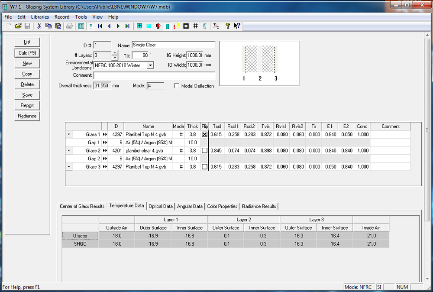Increase the number of layers with spinner
Viewport: 433px width, 292px height.
coord(115,53)
